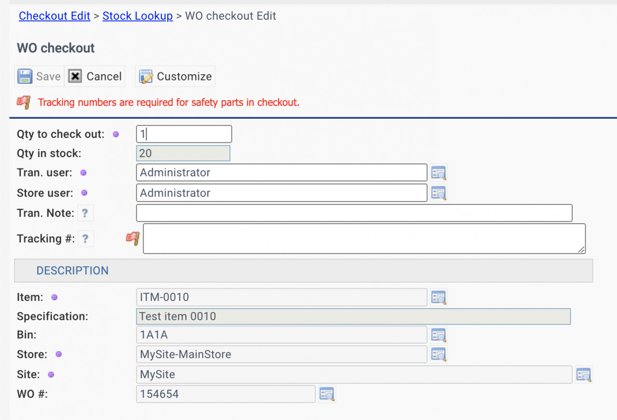Click the purple required dot beside Tran. user
This screenshot has height=420, width=617.
[x=83, y=173]
